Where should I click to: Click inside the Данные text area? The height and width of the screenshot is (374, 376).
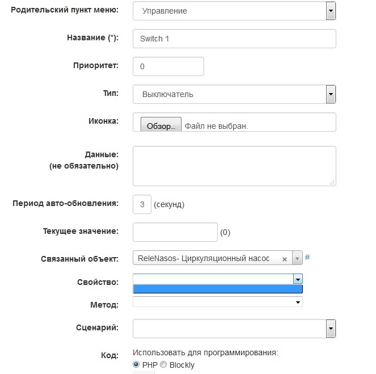(234, 166)
